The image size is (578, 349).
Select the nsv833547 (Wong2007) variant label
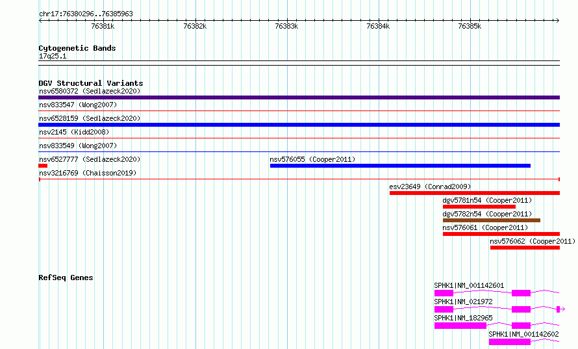point(78,105)
